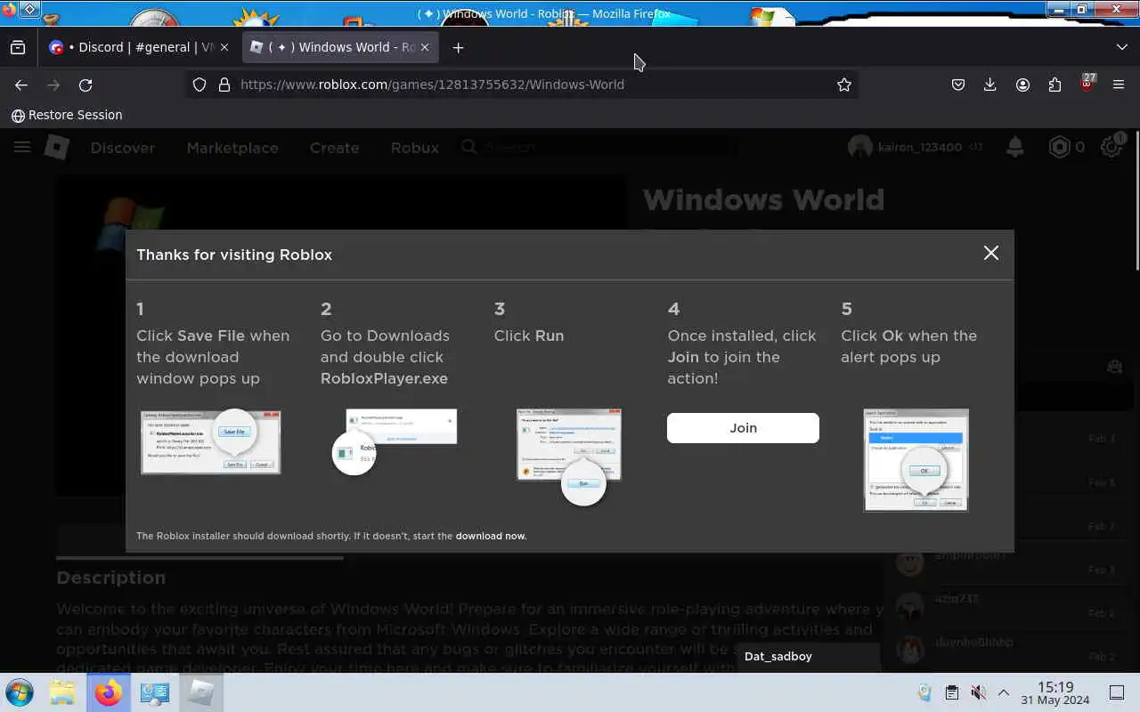The image size is (1140, 712).
Task: Click the download now link
Action: tap(491, 536)
